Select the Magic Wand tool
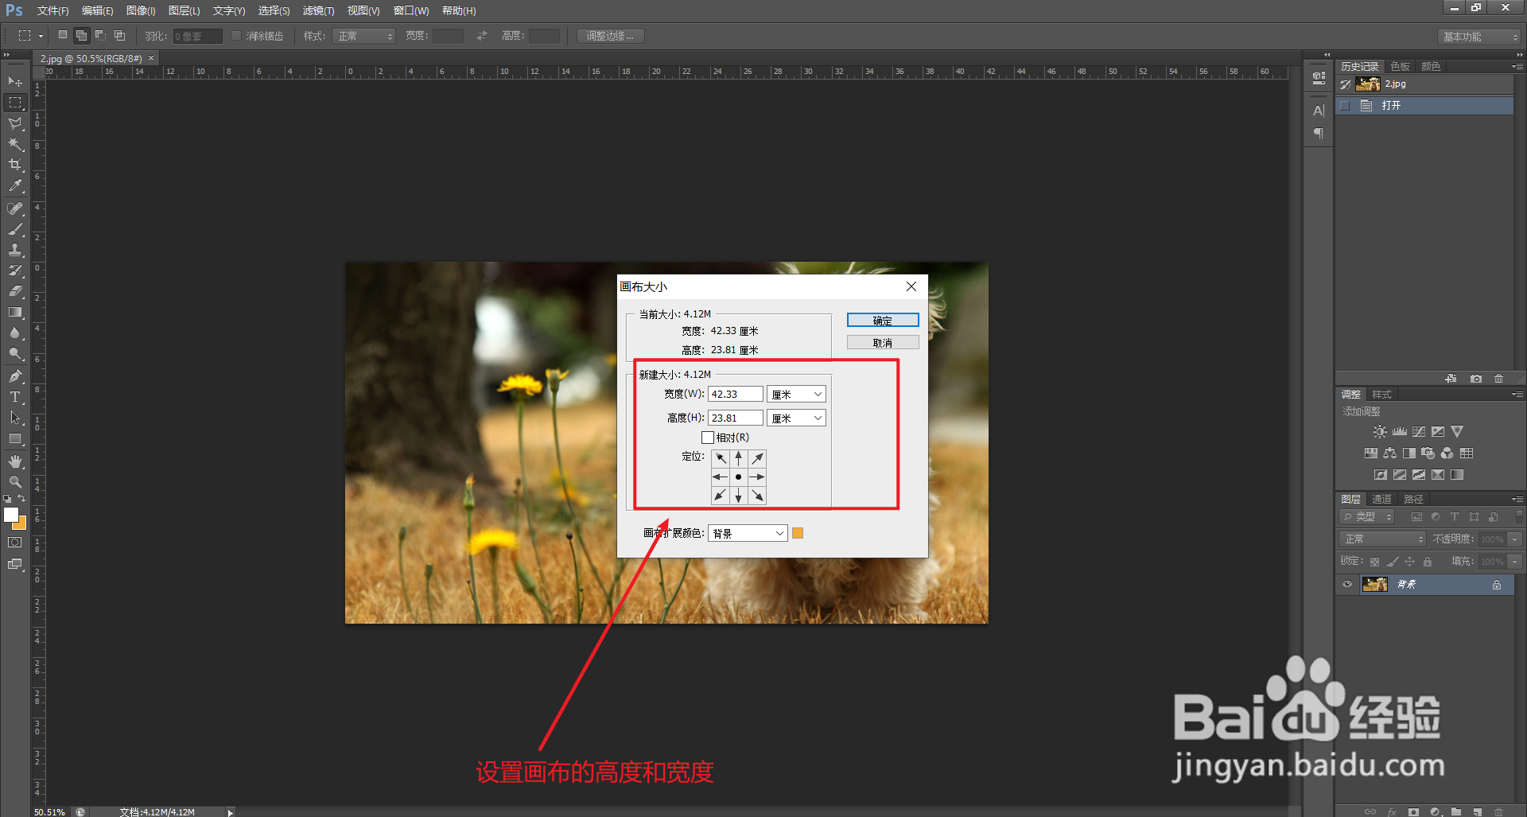The image size is (1527, 817). 15,144
